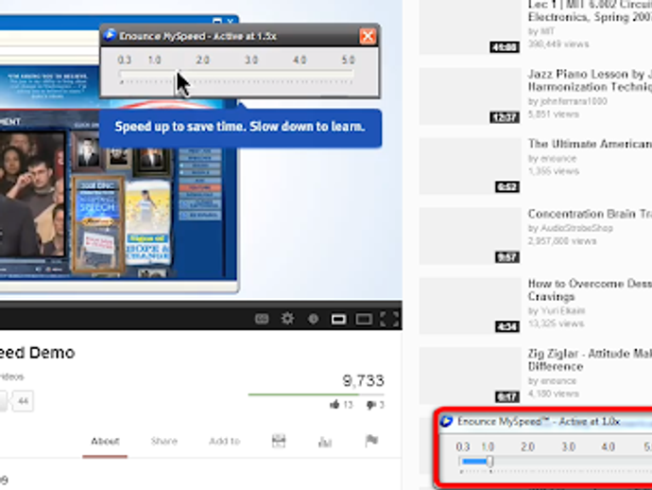Toggle the round annotations icon in player
This screenshot has height=490, width=652.
(313, 319)
